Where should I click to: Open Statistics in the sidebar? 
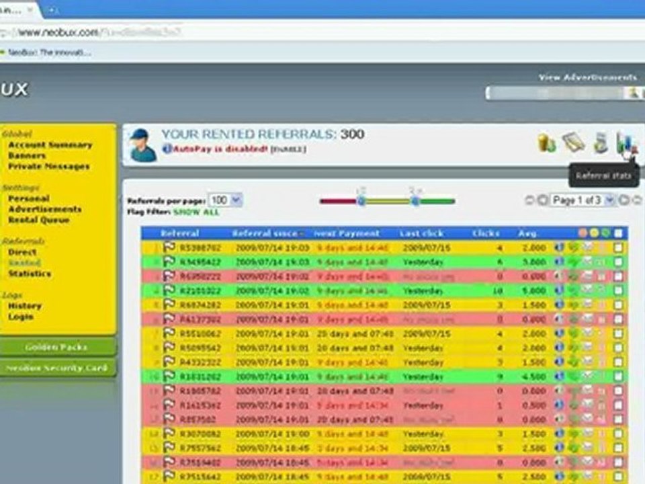30,274
